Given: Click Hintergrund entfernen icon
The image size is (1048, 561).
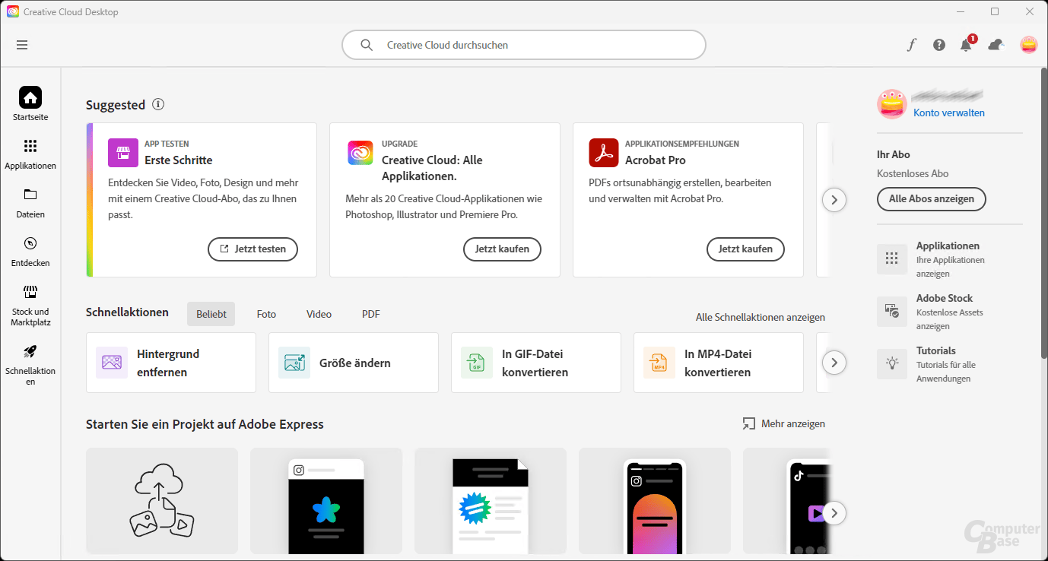Looking at the screenshot, I should tap(112, 363).
